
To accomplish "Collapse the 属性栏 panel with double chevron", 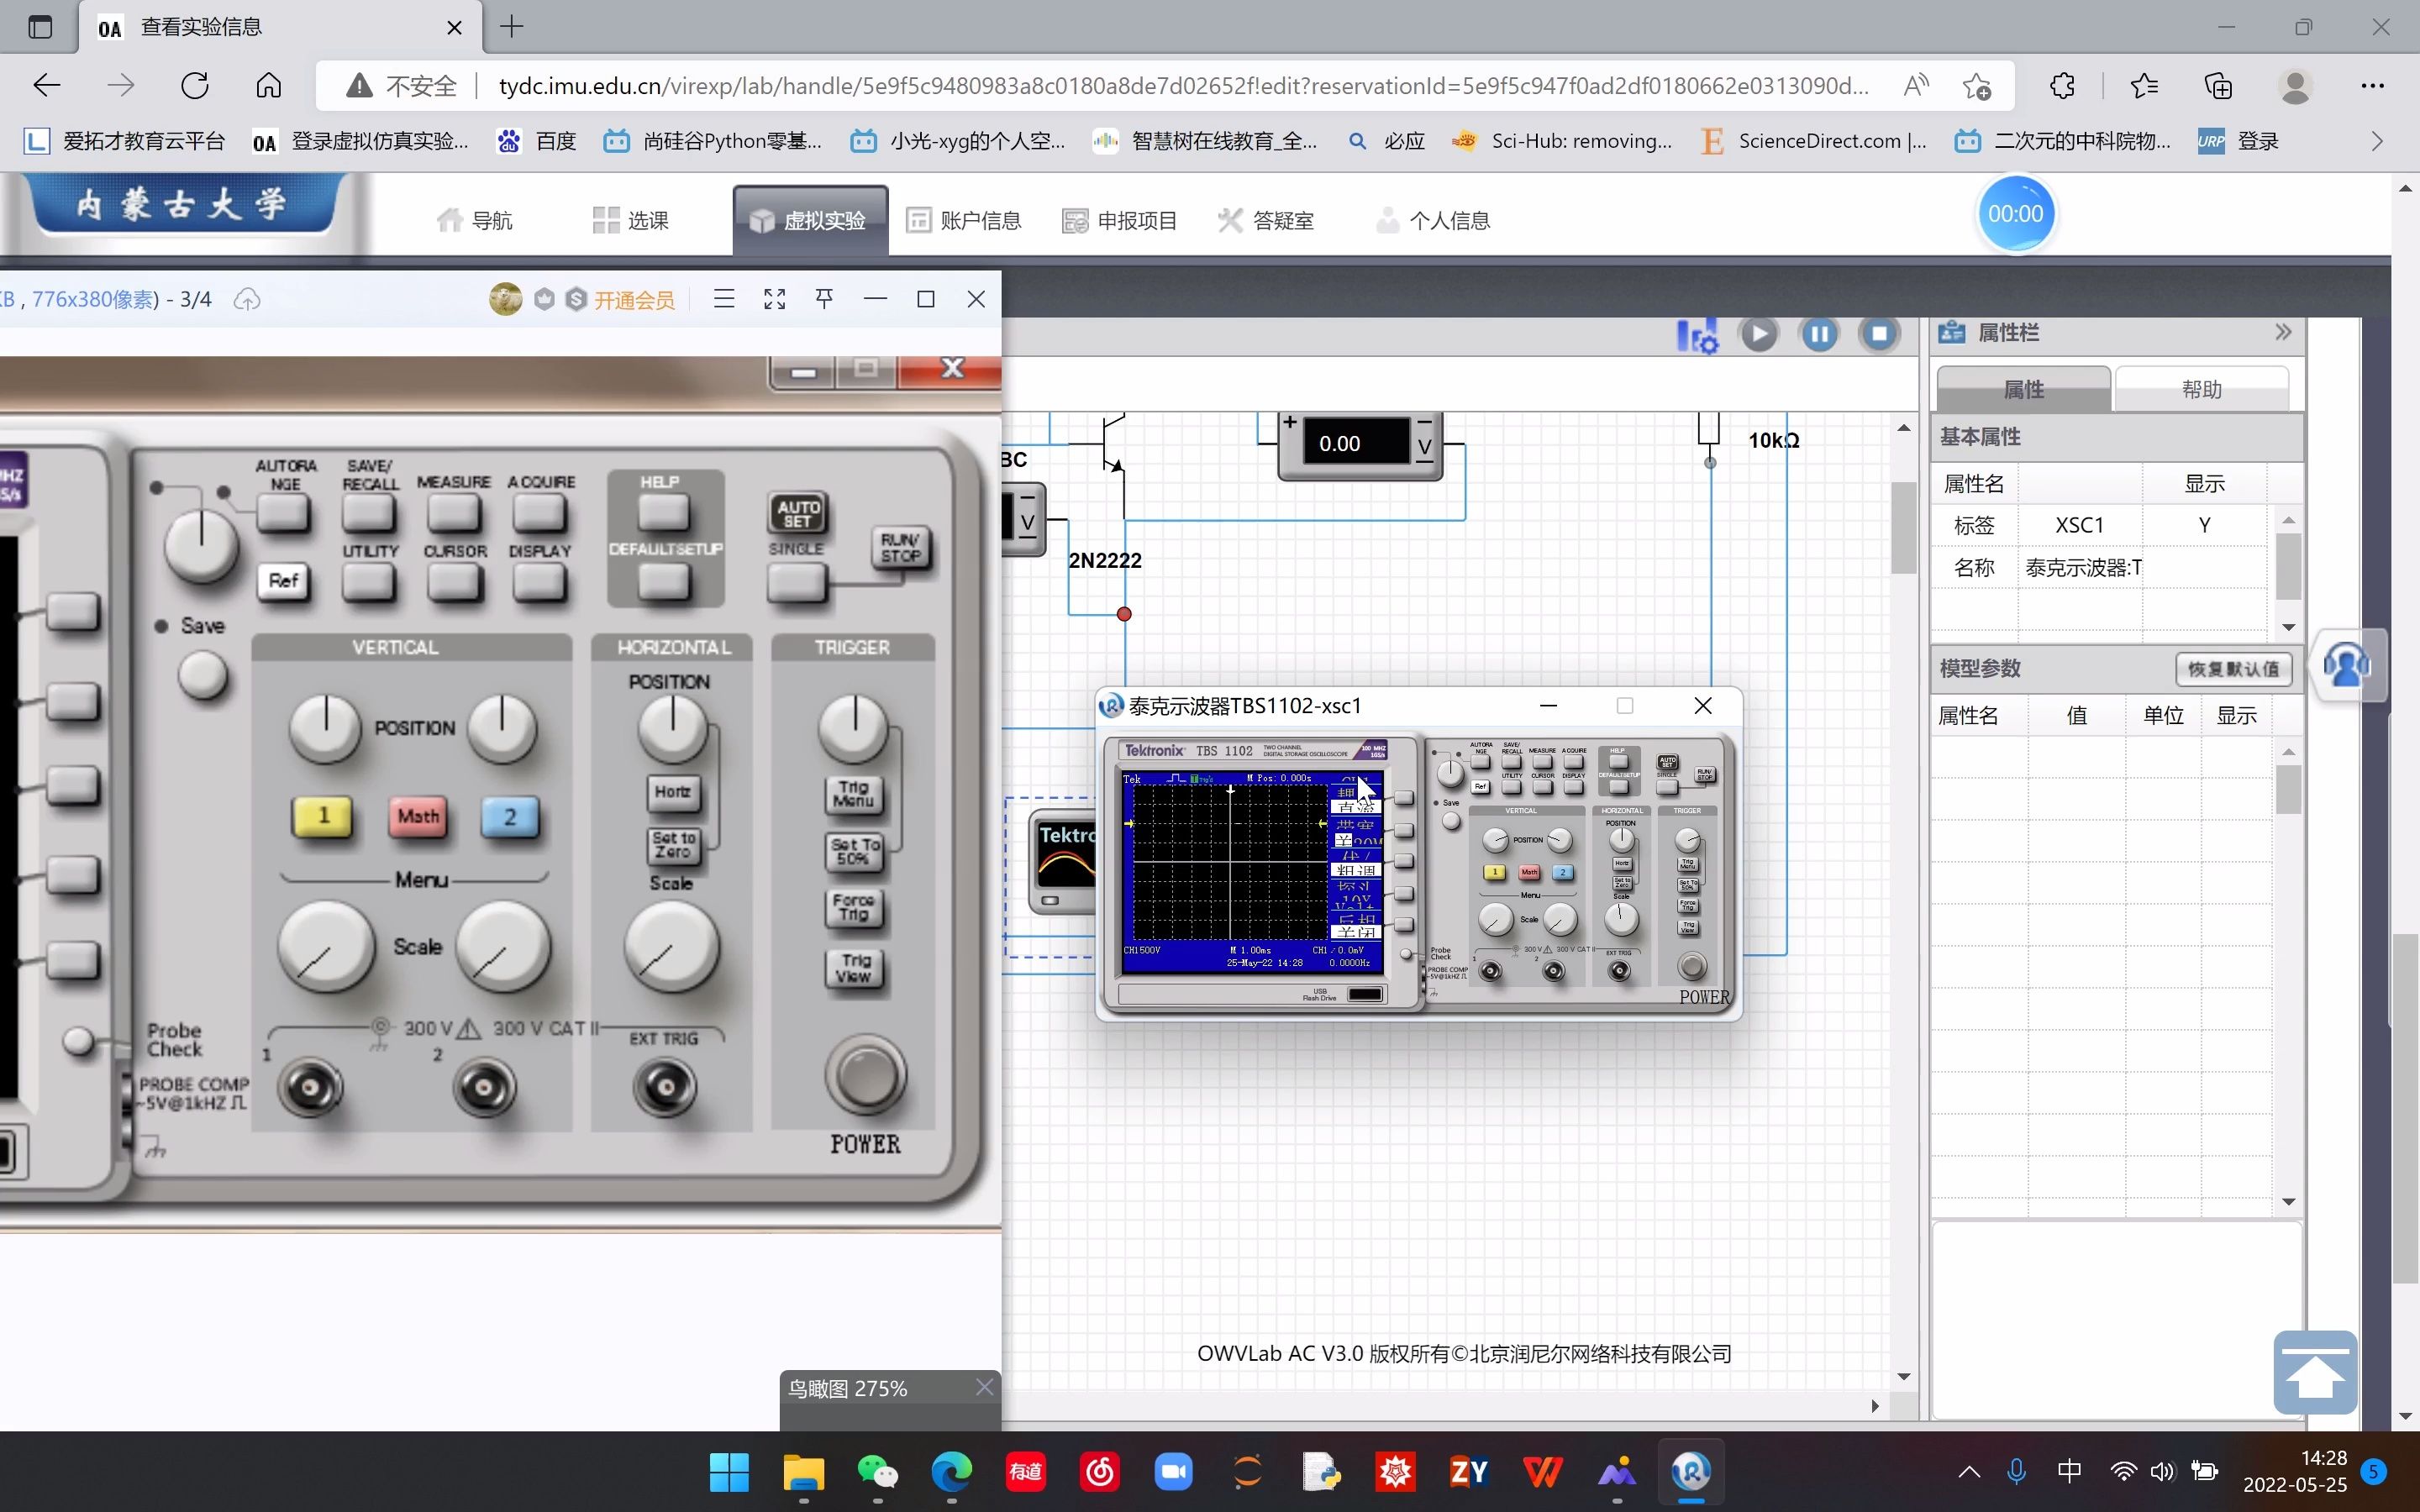I will click(2282, 332).
